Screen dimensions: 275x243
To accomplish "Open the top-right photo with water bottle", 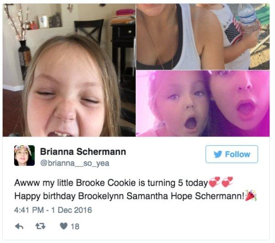I will [x=203, y=37].
